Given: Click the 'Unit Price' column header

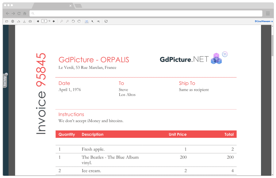Looking at the screenshot, I should [x=178, y=134].
